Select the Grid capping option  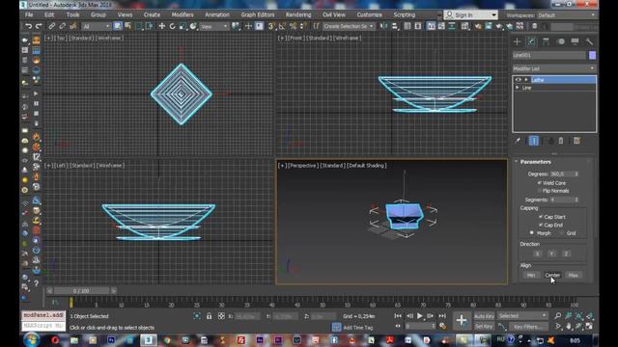pyautogui.click(x=562, y=233)
